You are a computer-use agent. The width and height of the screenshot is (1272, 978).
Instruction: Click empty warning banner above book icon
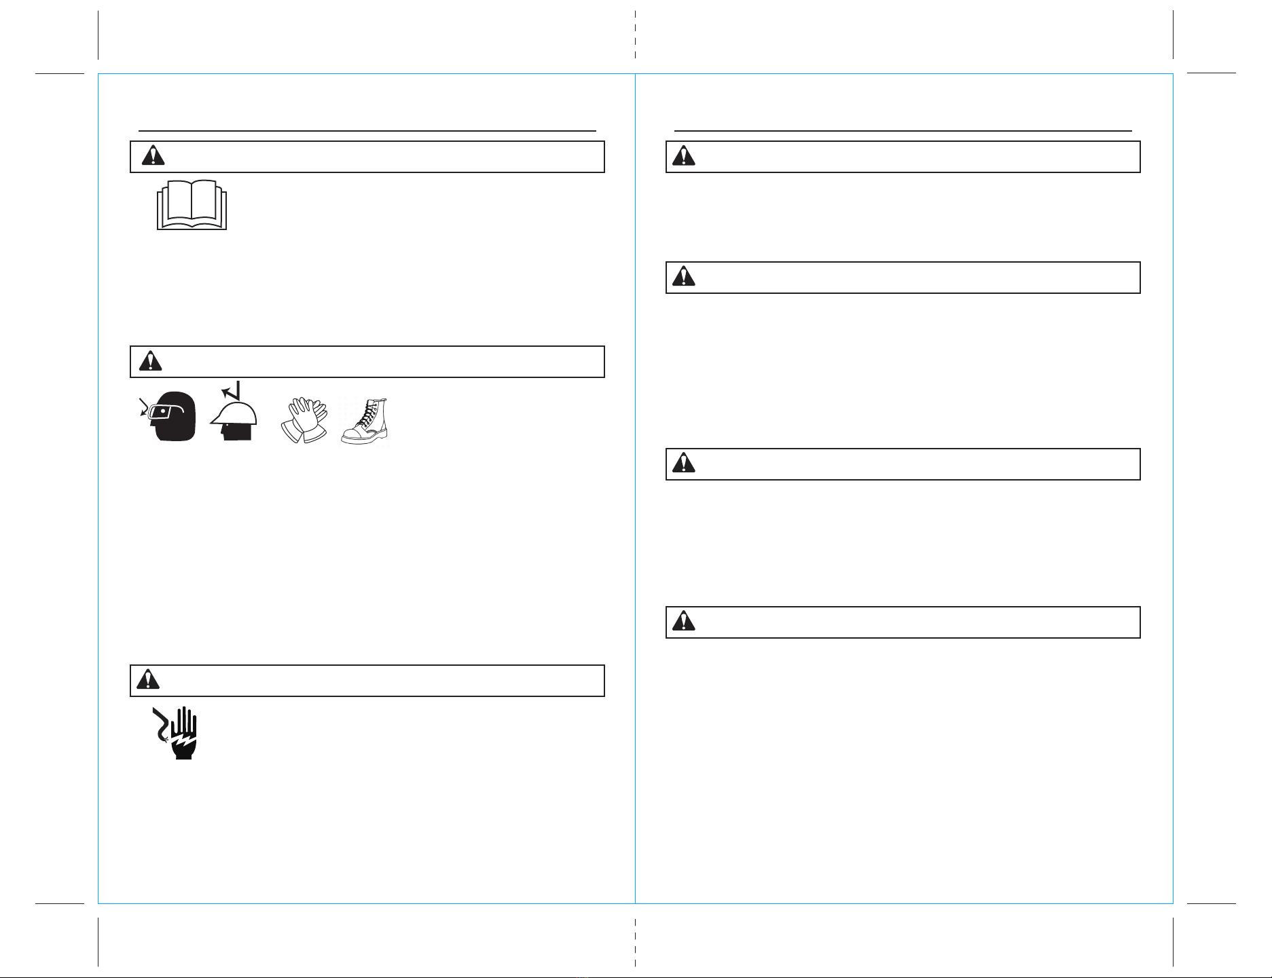coord(367,157)
